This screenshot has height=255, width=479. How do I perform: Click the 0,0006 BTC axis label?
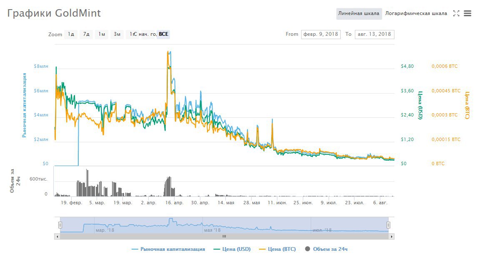444,66
